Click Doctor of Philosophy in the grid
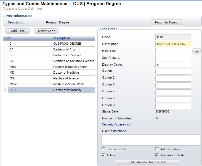 click(74, 90)
